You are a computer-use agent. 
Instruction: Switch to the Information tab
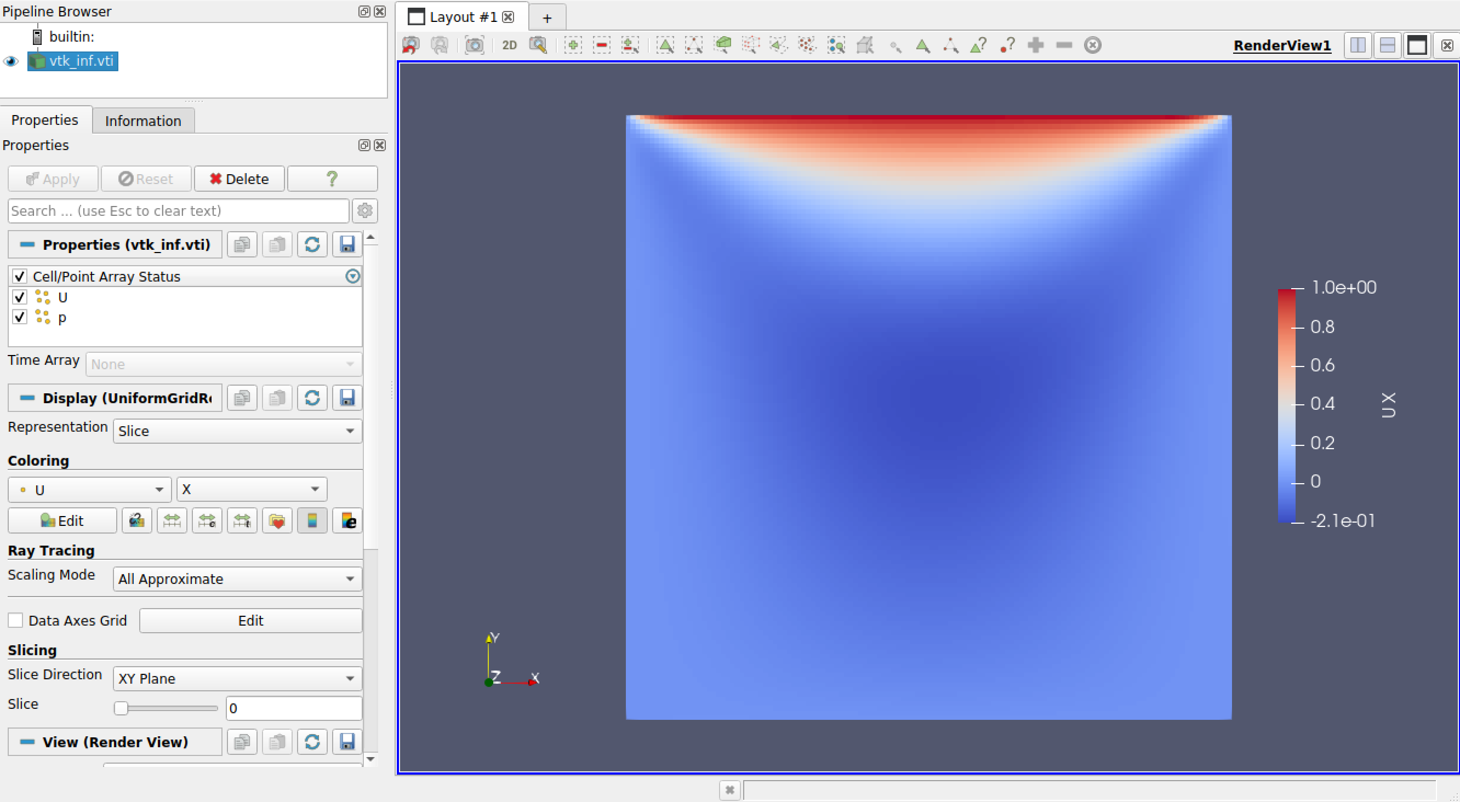(x=143, y=120)
